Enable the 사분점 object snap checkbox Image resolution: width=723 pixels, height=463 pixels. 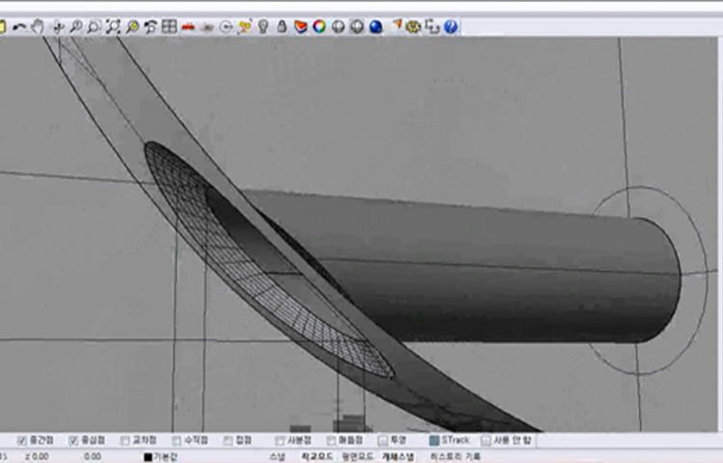point(280,441)
